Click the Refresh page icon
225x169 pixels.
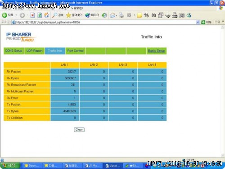[x=40, y=15]
